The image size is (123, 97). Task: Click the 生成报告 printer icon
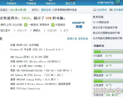tap(95, 10)
